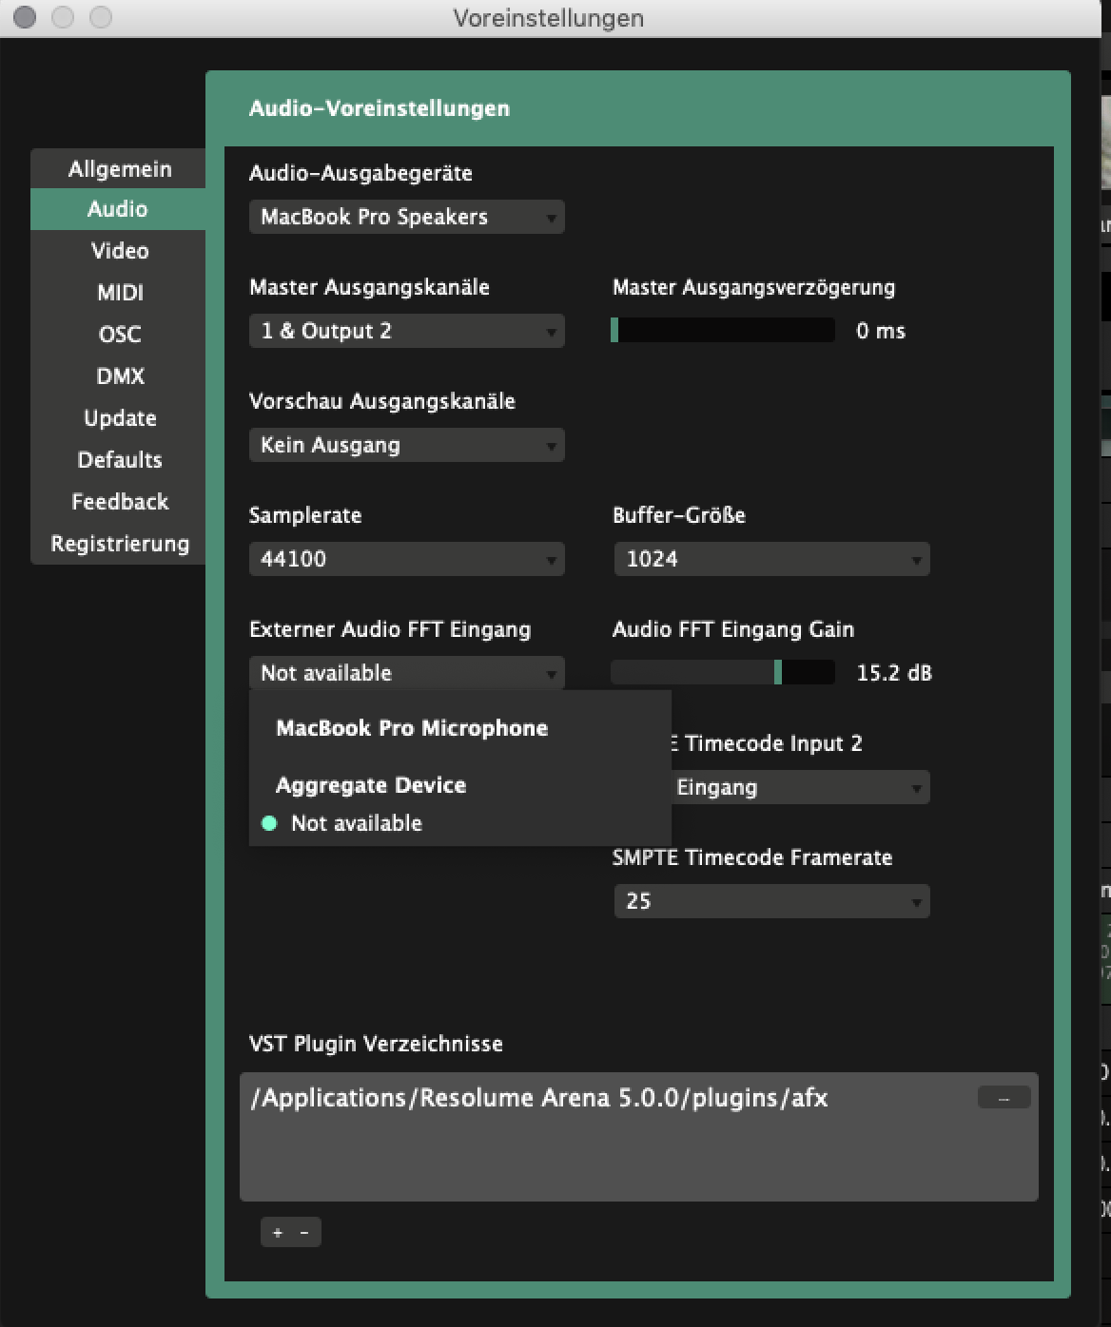Select Aggregate Device in FFT input list
The image size is (1111, 1327).
(371, 785)
